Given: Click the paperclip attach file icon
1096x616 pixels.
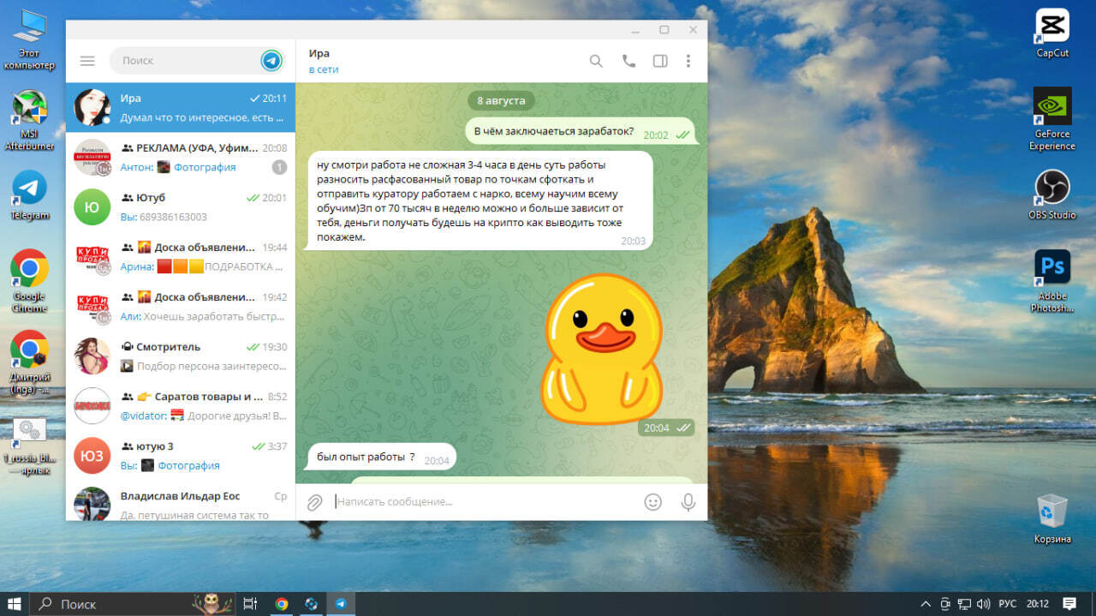Looking at the screenshot, I should pyautogui.click(x=315, y=502).
